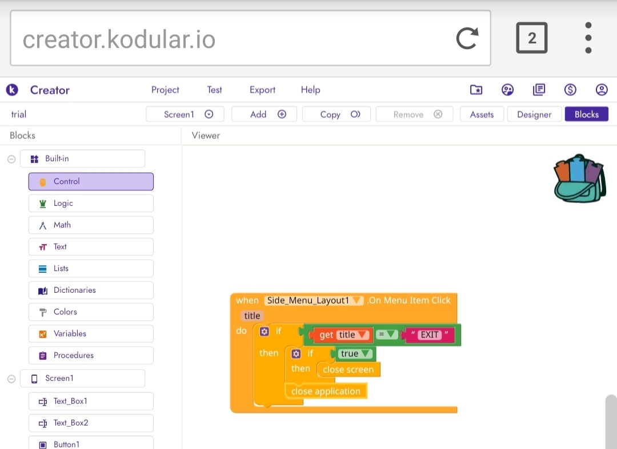Click the title parameter in event block
Image resolution: width=617 pixels, height=449 pixels.
point(252,316)
